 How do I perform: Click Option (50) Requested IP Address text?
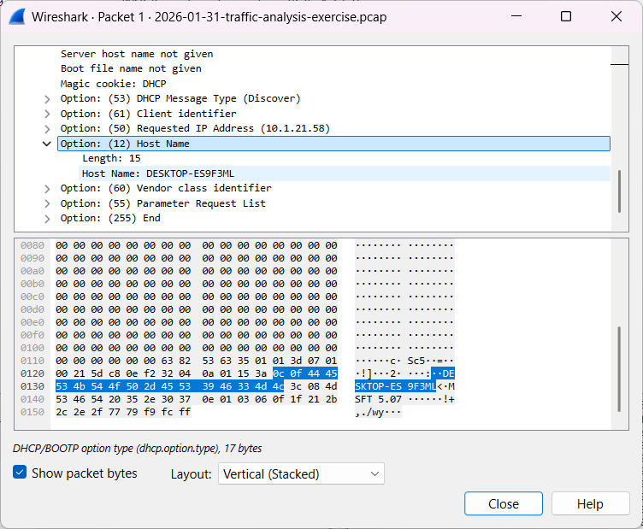pos(195,129)
